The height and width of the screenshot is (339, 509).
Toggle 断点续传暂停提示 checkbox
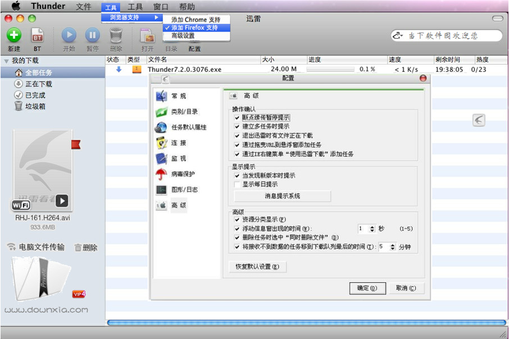(237, 118)
